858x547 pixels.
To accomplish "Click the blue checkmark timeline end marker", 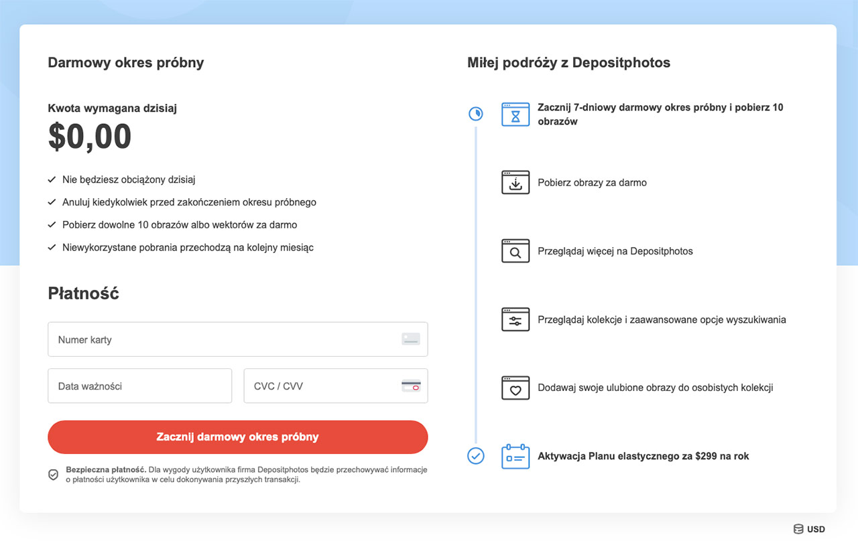I will pos(475,456).
